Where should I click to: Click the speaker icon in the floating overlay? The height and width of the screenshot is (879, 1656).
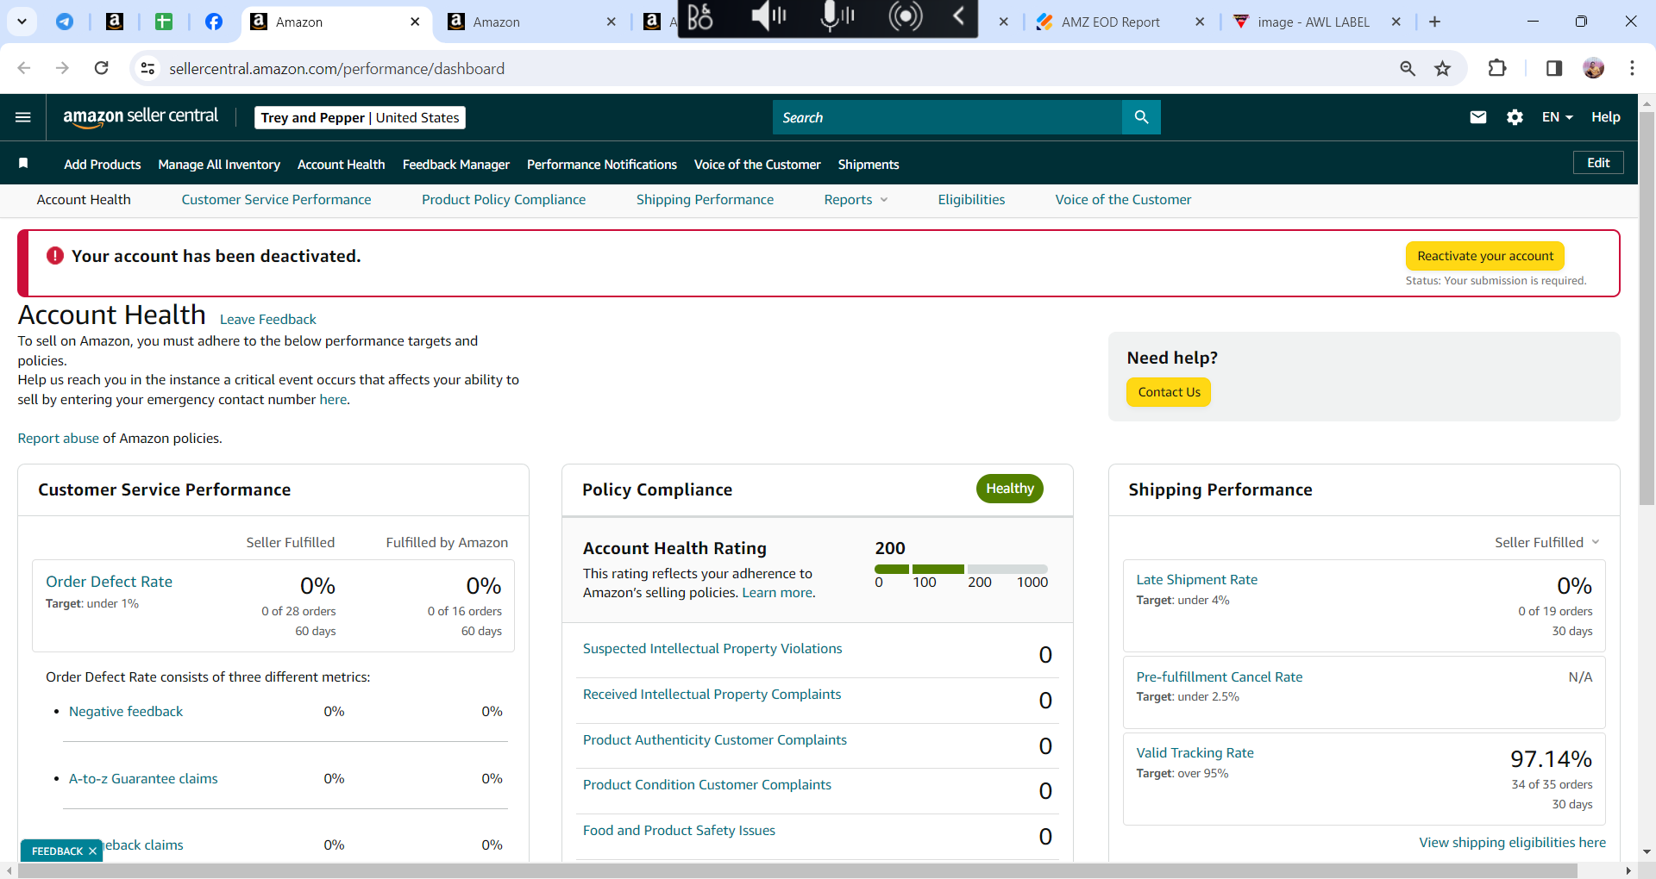(x=768, y=16)
